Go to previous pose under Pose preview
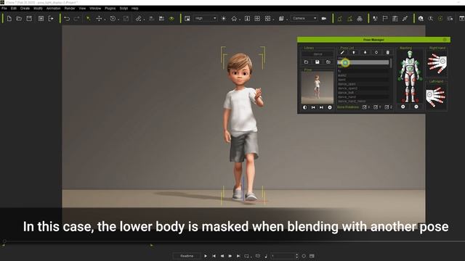465x261 pixels. tap(313, 107)
